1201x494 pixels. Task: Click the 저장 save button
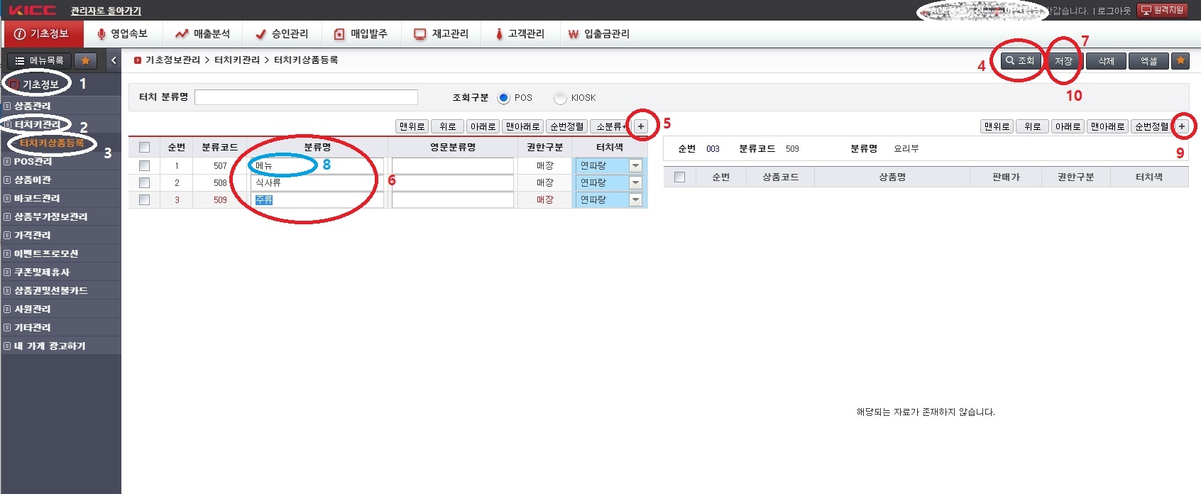1063,61
